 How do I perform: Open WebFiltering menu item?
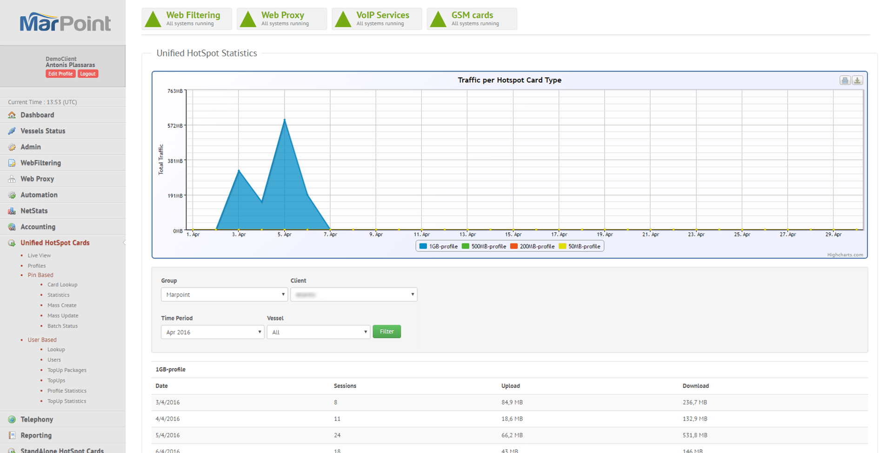pyautogui.click(x=40, y=163)
